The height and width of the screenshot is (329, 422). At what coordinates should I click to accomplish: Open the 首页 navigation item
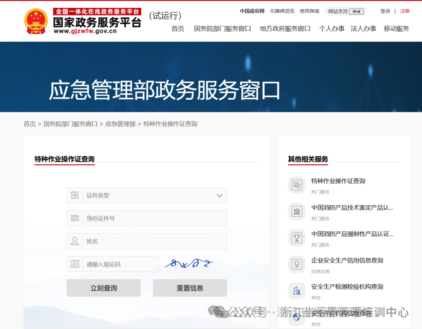[x=178, y=29]
